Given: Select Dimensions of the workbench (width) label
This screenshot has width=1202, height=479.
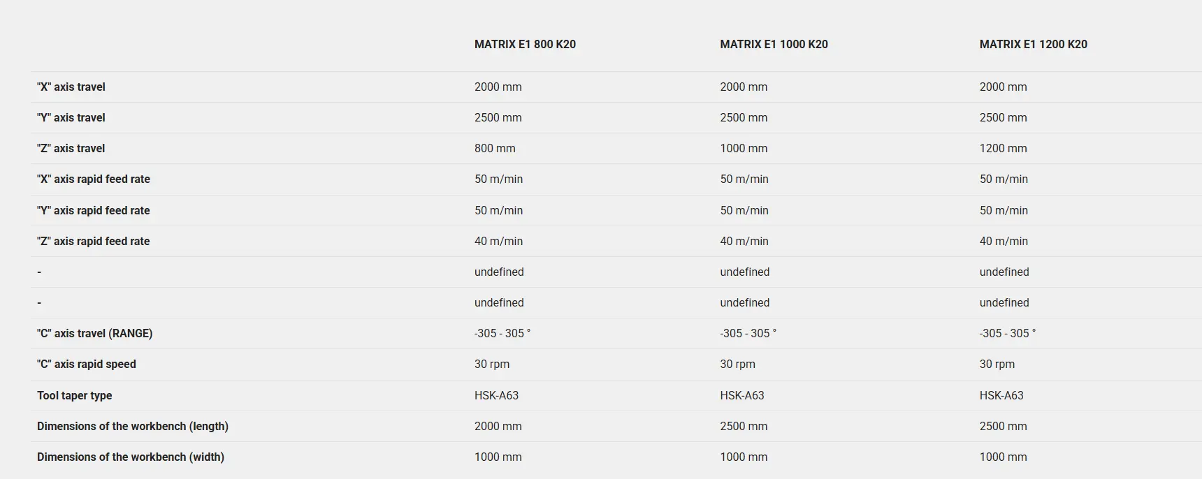Looking at the screenshot, I should point(131,457).
